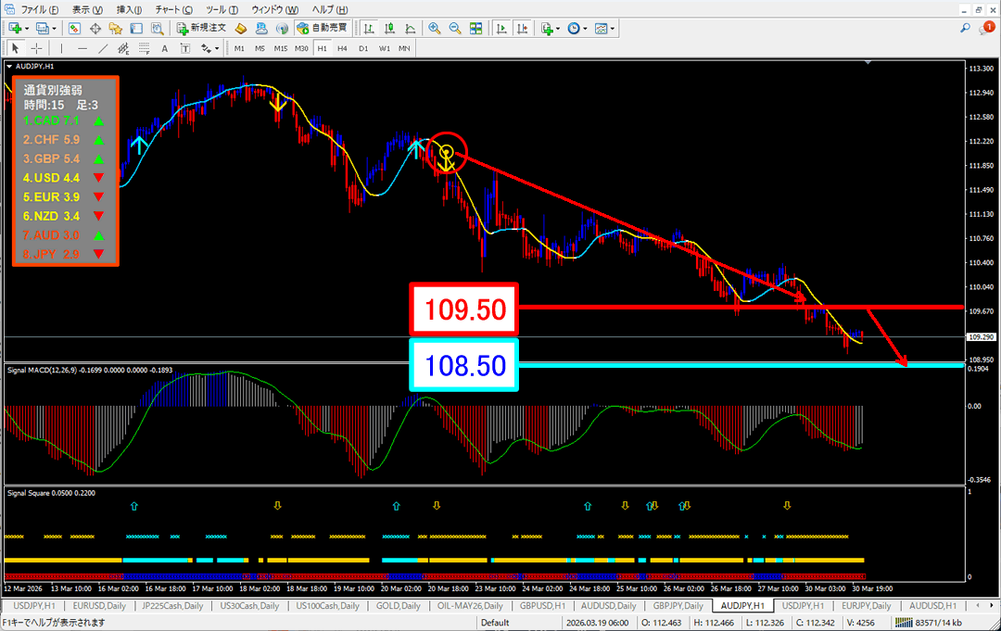Image resolution: width=1001 pixels, height=631 pixels.
Task: Select the vertical line tool
Action: [61, 48]
